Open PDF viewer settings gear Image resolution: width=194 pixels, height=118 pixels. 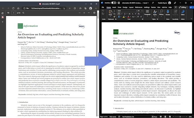(x=94, y=13)
